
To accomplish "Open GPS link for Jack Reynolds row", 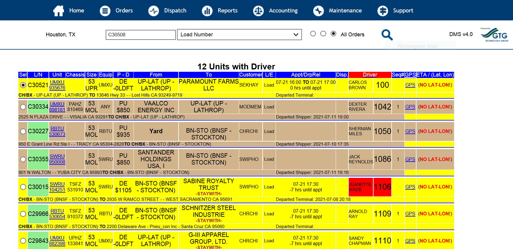I will click(x=410, y=159).
